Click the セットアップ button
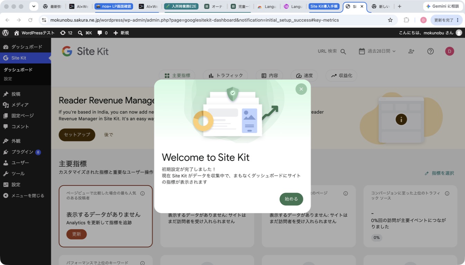This screenshot has height=265, width=465. (x=77, y=135)
